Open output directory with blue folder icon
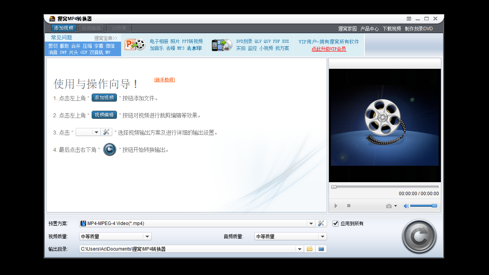This screenshot has height=275, width=489. pyautogui.click(x=321, y=249)
